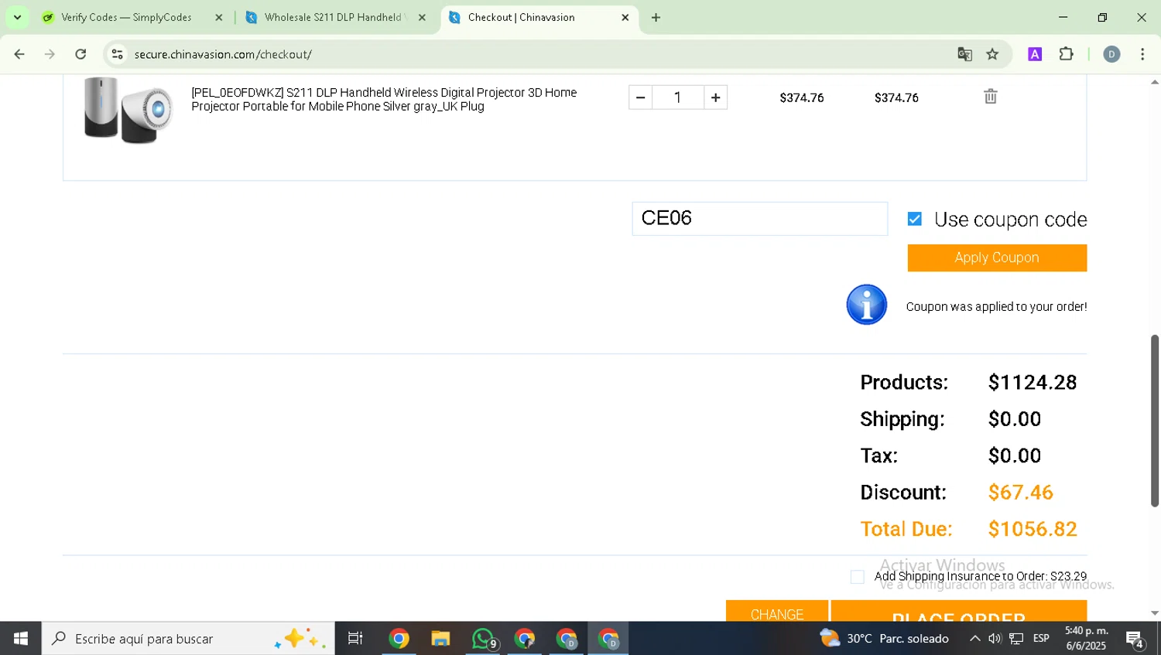Click the Shipping amount $0.00
This screenshot has height=655, width=1161.
pyautogui.click(x=1014, y=419)
